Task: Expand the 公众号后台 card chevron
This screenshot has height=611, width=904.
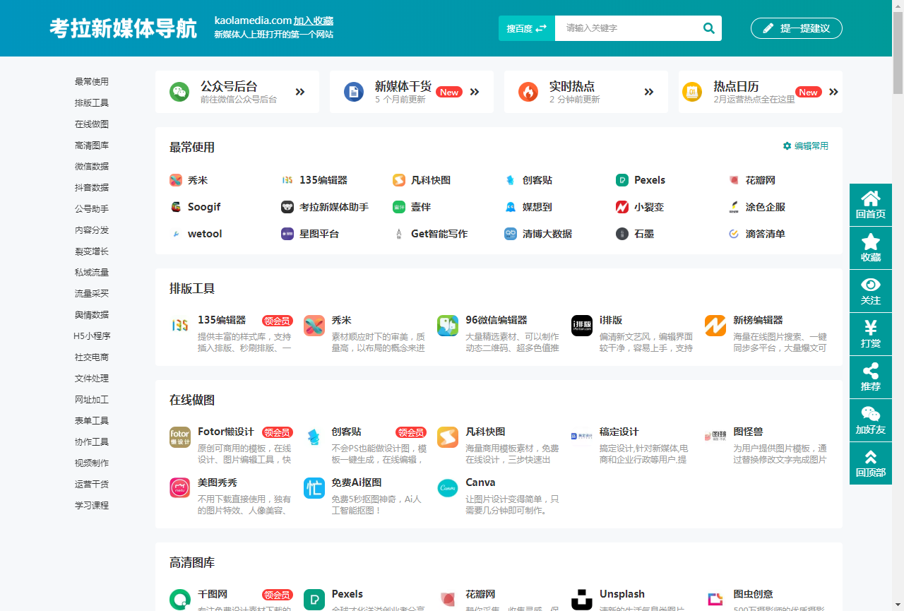Action: tap(300, 92)
